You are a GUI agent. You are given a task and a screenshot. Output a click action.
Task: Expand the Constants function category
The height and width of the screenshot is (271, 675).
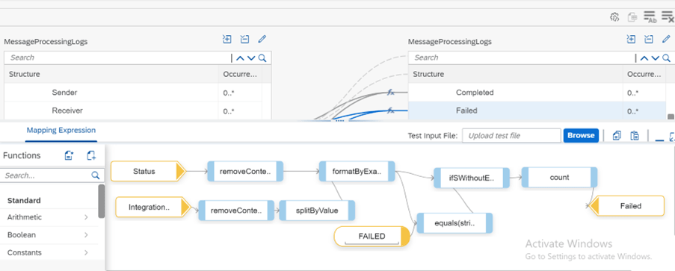tap(86, 252)
